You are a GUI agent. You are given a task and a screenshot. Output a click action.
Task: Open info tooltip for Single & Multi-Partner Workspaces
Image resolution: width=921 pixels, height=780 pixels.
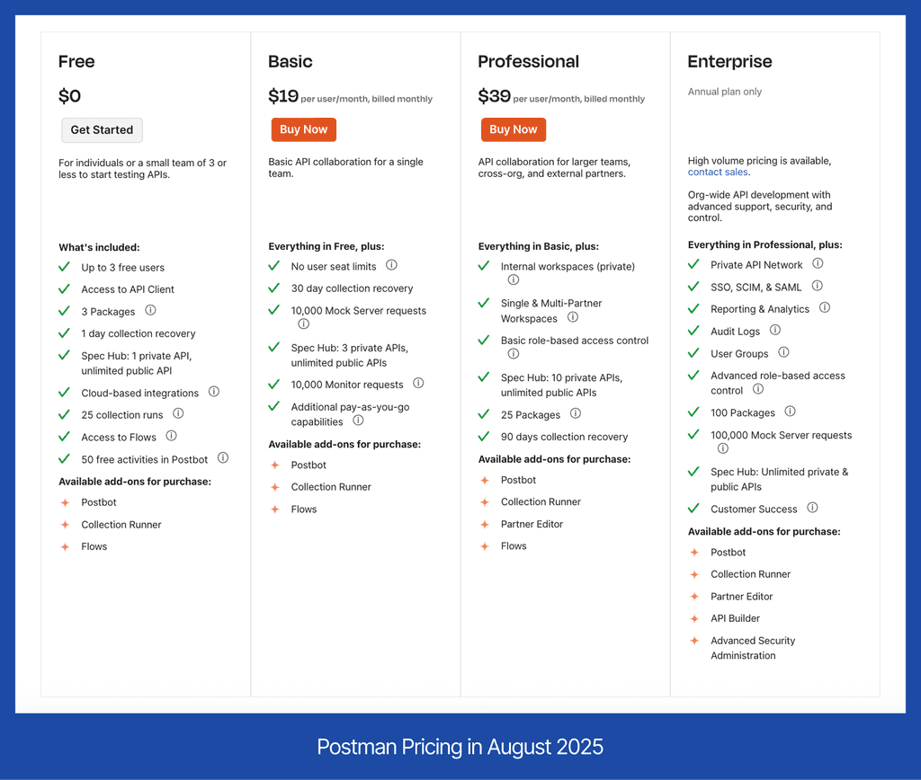[575, 318]
